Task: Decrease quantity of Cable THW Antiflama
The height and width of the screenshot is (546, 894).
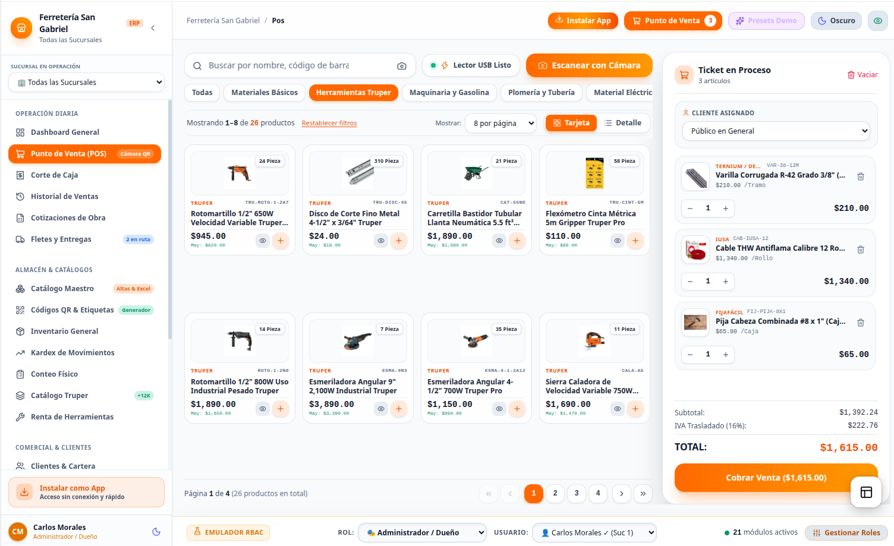Action: tap(690, 282)
